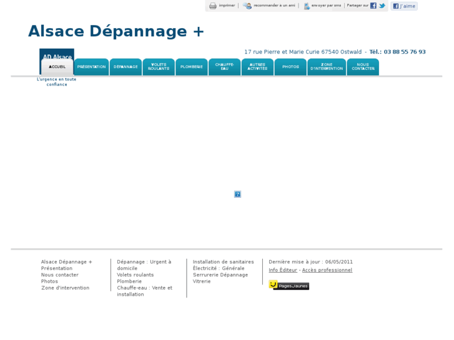
Task: Open footer link Électricité : Générale
Action: tap(219, 268)
